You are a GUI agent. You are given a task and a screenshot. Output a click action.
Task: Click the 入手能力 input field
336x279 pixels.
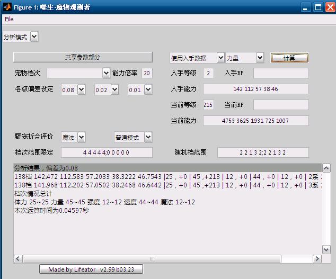coord(255,89)
